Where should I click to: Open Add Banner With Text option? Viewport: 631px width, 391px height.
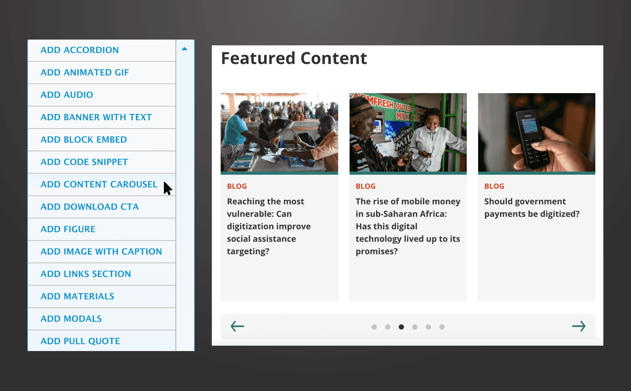pyautogui.click(x=96, y=117)
